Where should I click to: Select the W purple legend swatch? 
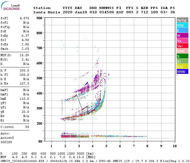click(182, 36)
